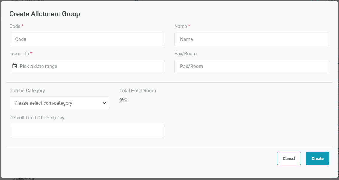The height and width of the screenshot is (180, 339).
Task: Click the red asterisk beside the Code label
Action: 22,26
